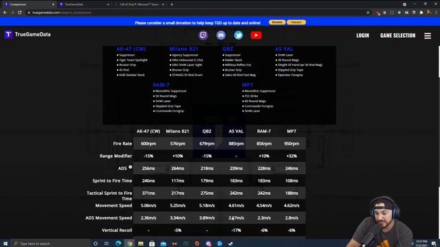Go back in browser history
The width and height of the screenshot is (440, 247).
pyautogui.click(x=5, y=12)
